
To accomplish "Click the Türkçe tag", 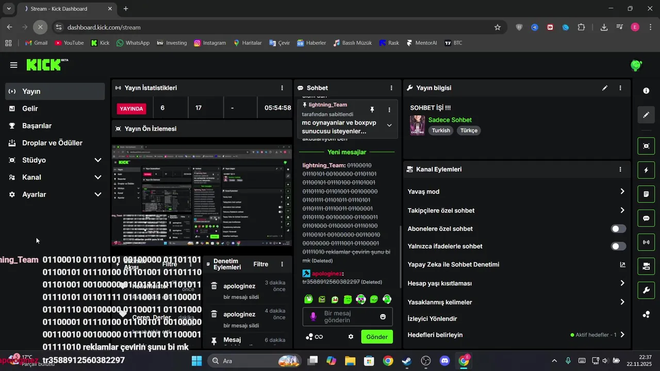I will click(x=469, y=131).
